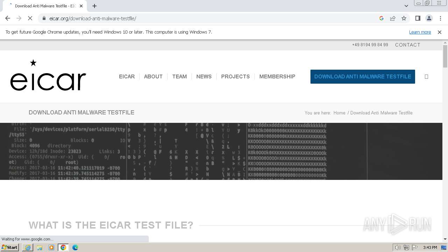
Task: Open the Chrome three-dot menu
Action: tap(440, 18)
